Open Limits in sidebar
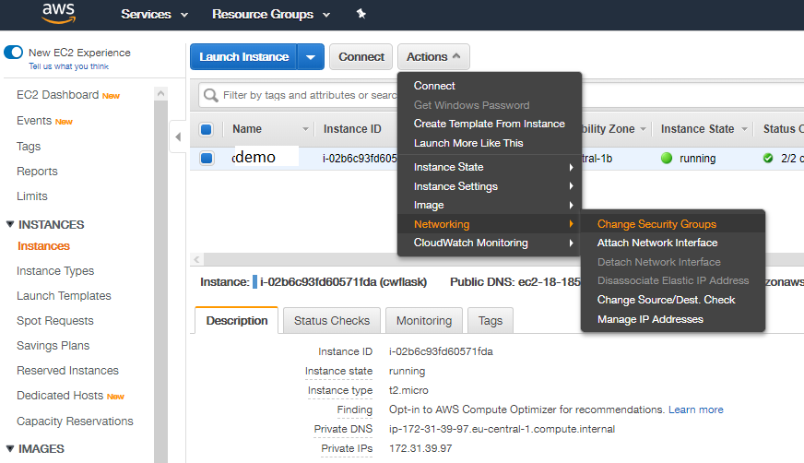Screen dimensions: 804x463 (x=31, y=196)
